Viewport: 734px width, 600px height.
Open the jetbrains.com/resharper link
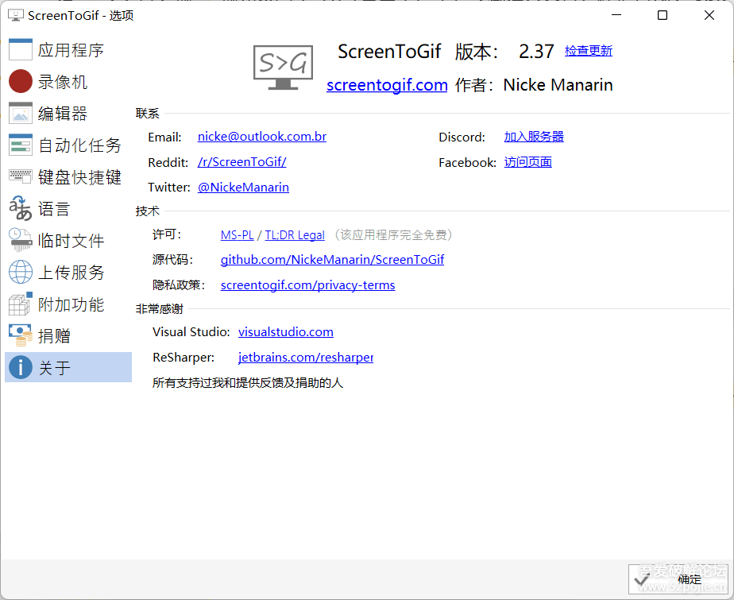coord(306,357)
